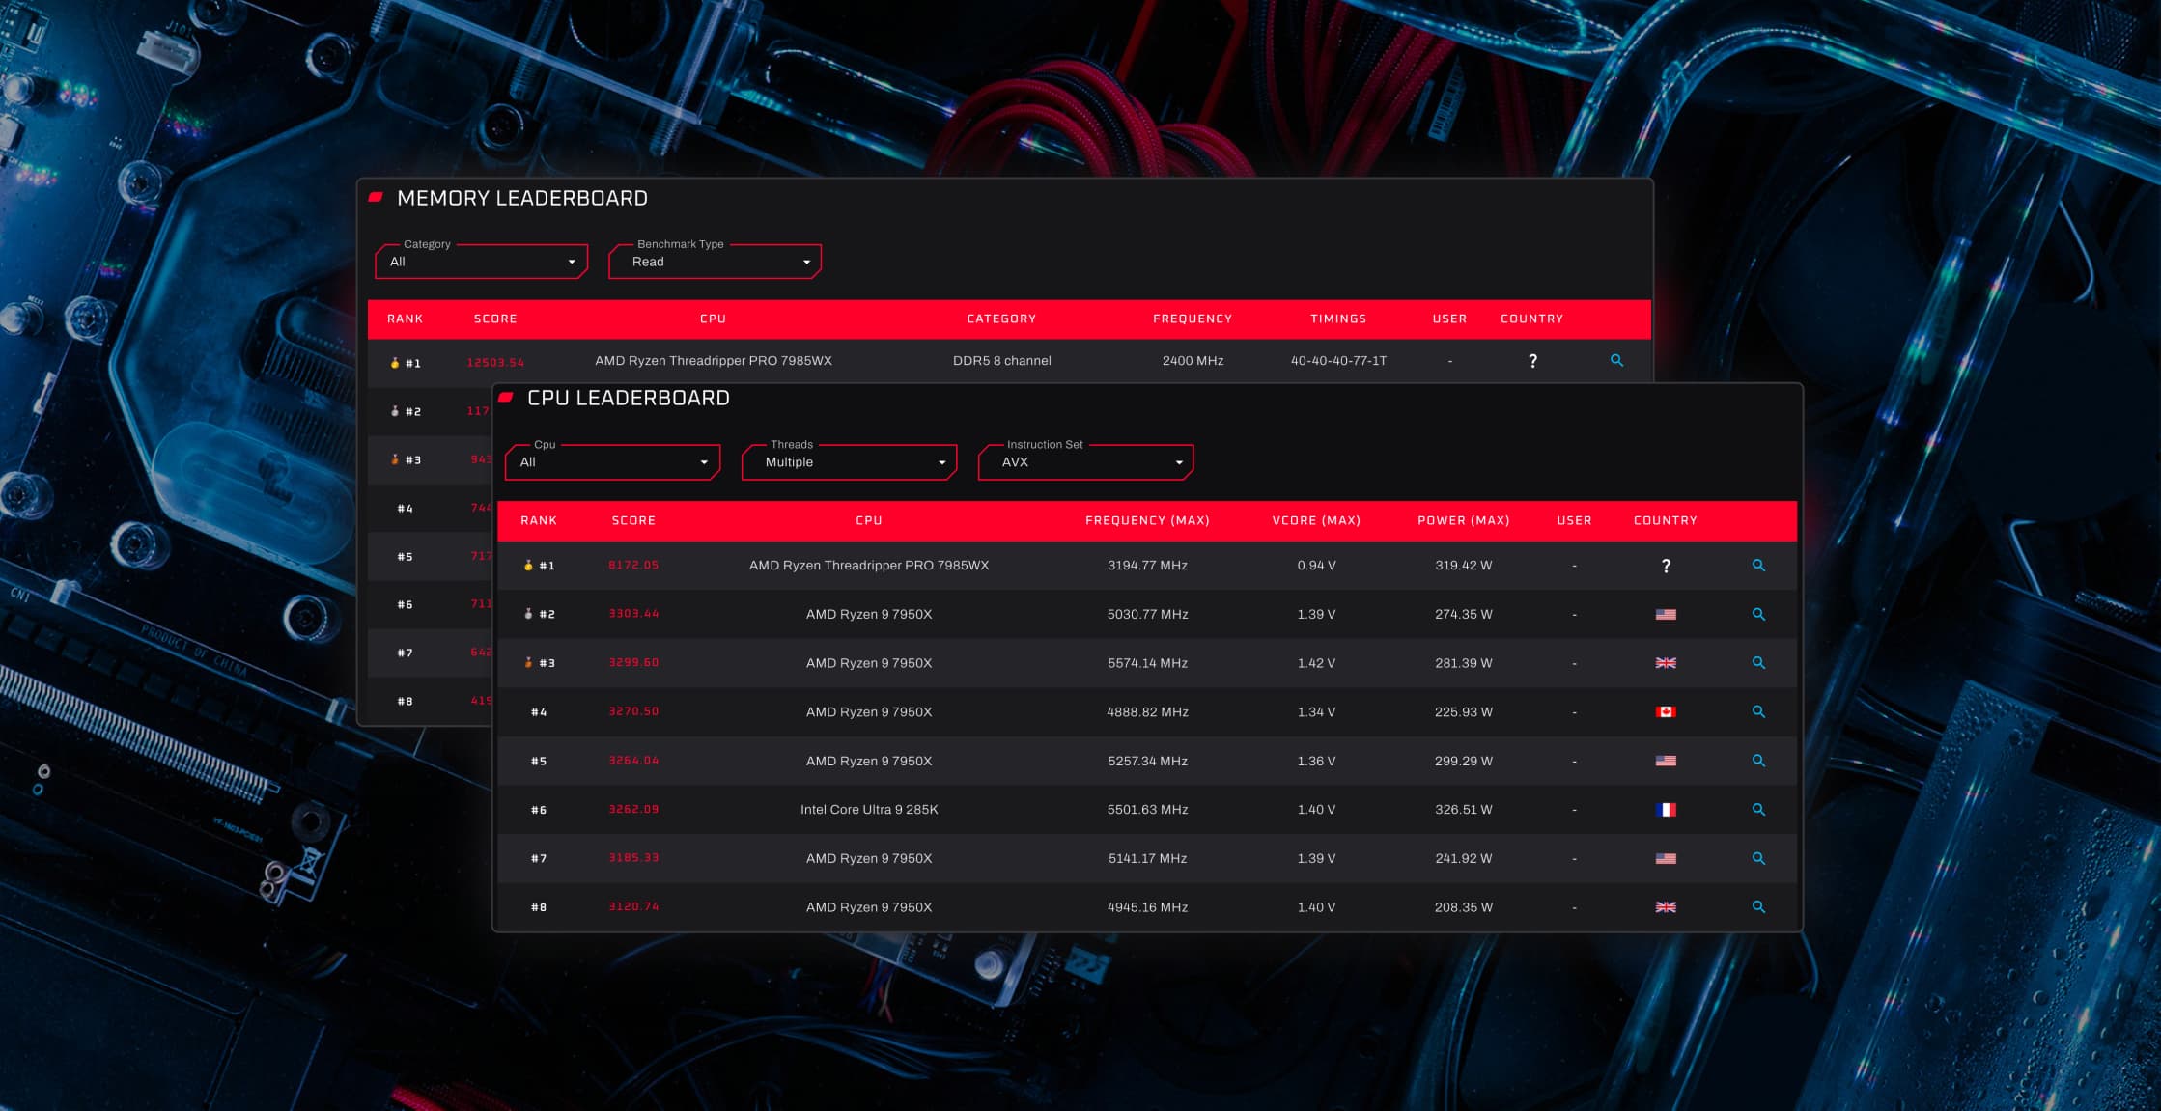Click US flag on CPU rank #2 row
This screenshot has height=1111, width=2161.
[x=1666, y=615]
